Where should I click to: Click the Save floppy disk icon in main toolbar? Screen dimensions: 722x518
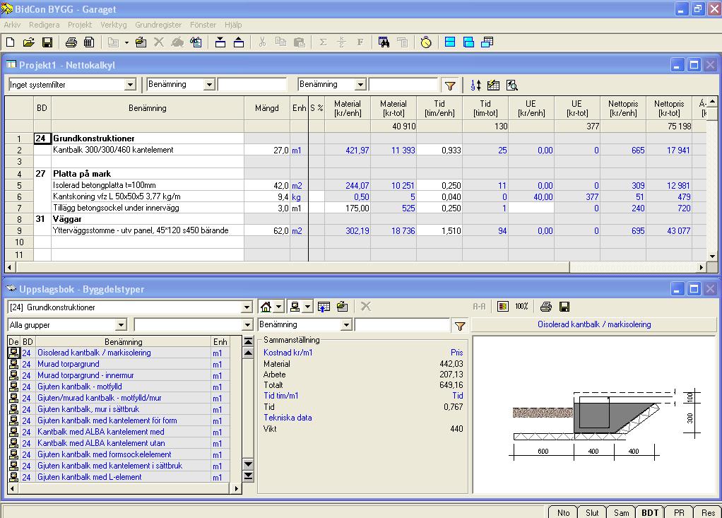pos(47,42)
